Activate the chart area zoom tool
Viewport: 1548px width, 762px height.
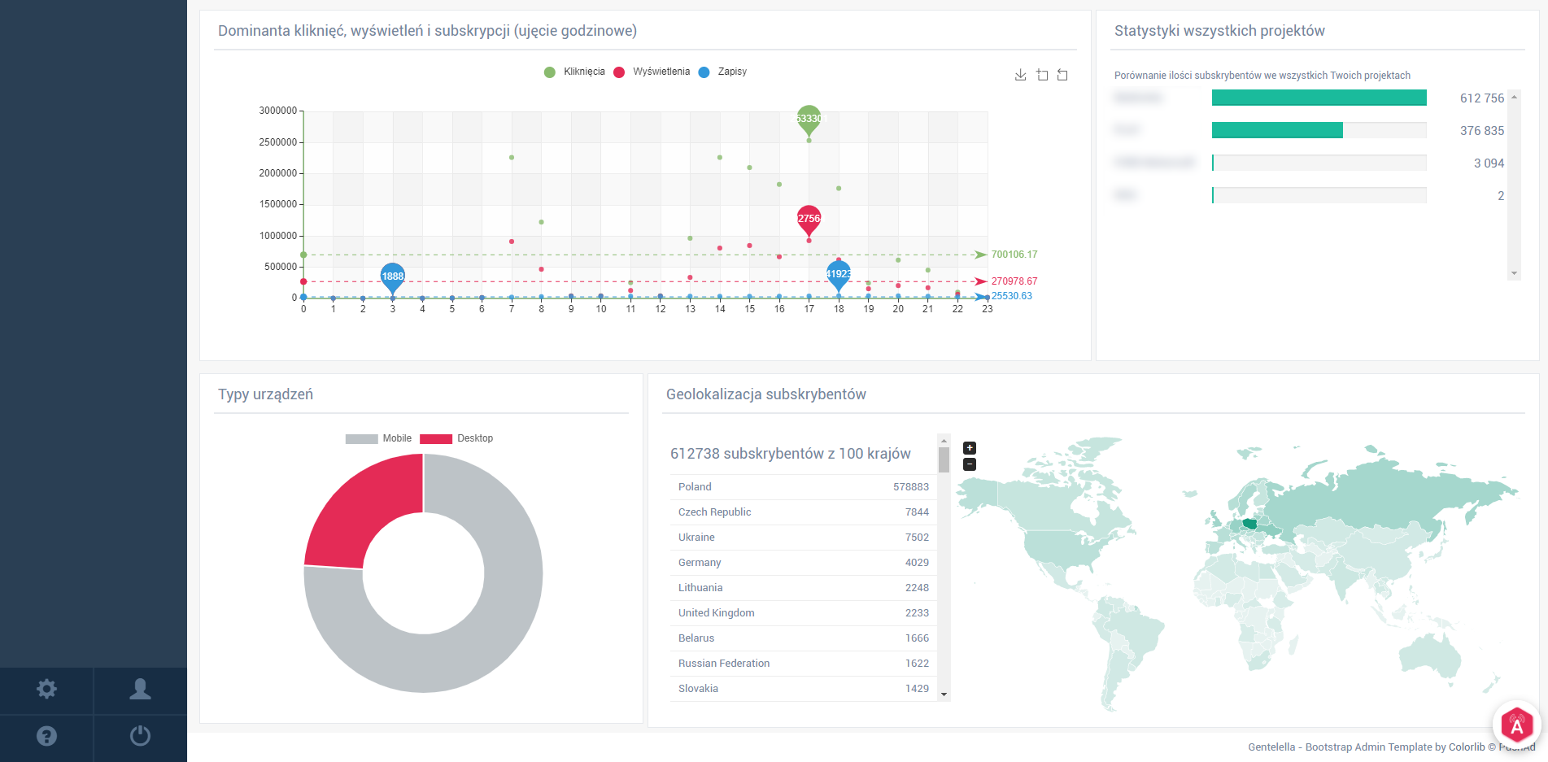click(1042, 75)
